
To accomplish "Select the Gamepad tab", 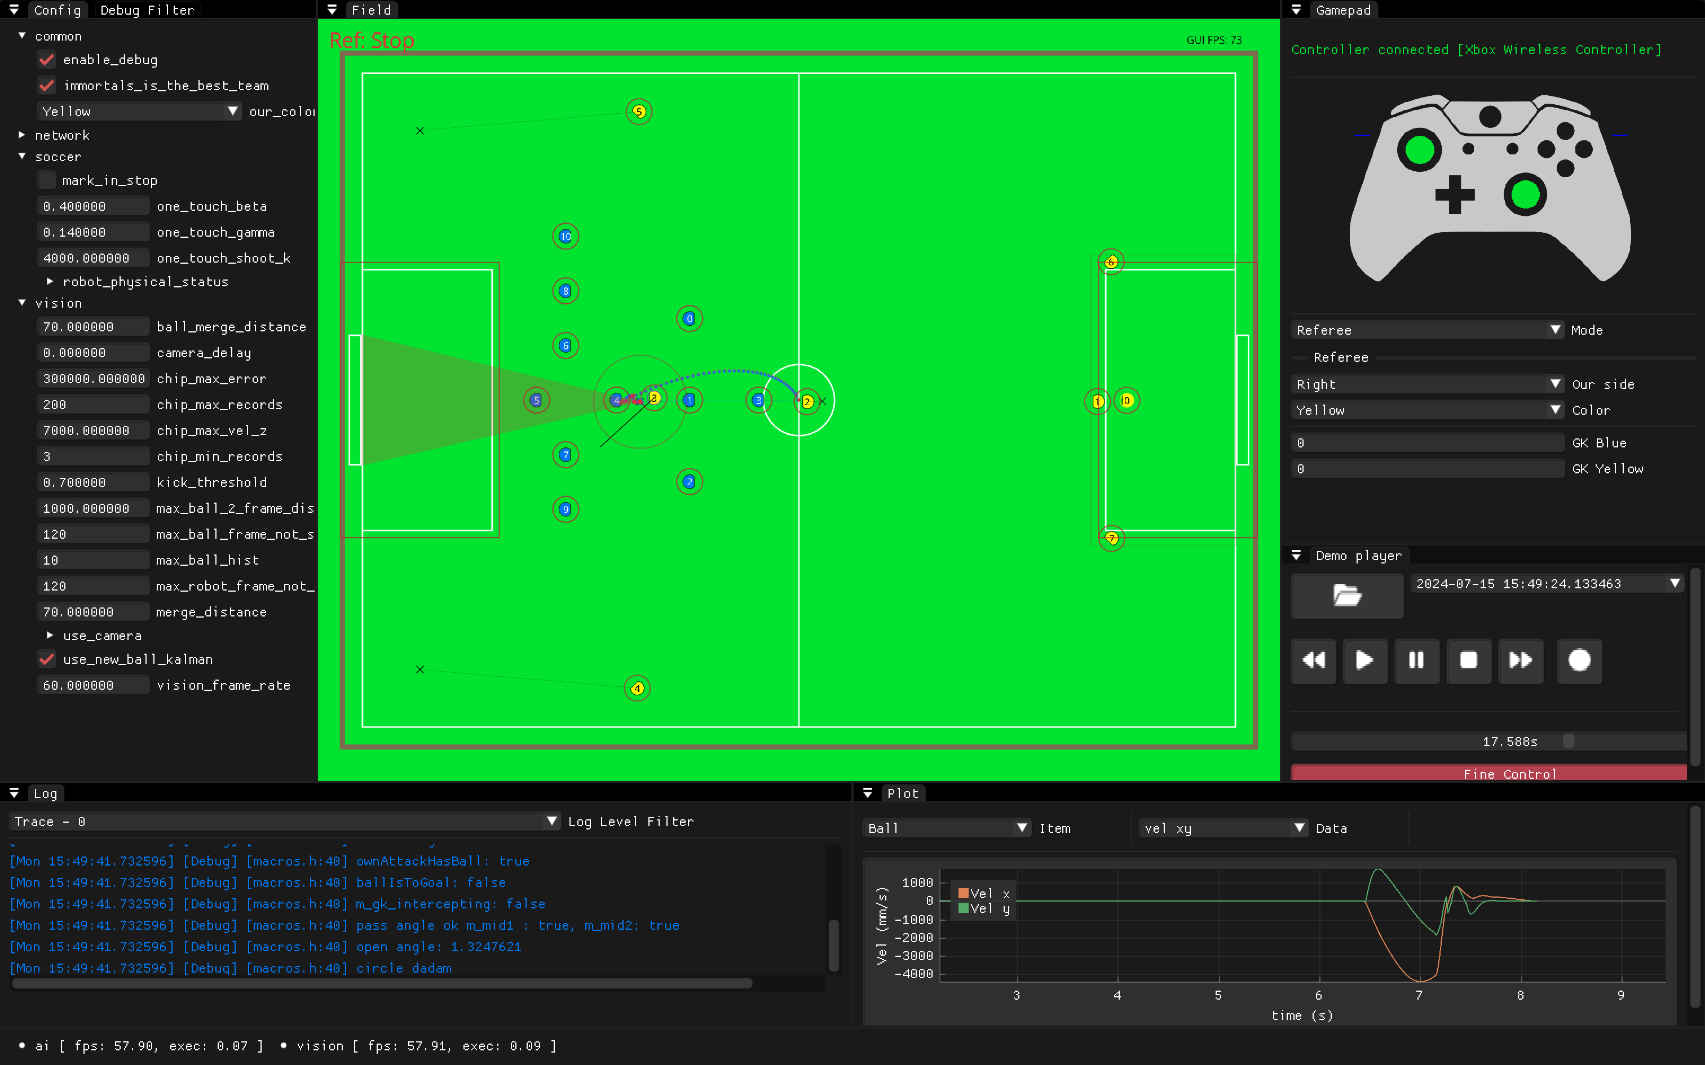I will [1343, 10].
